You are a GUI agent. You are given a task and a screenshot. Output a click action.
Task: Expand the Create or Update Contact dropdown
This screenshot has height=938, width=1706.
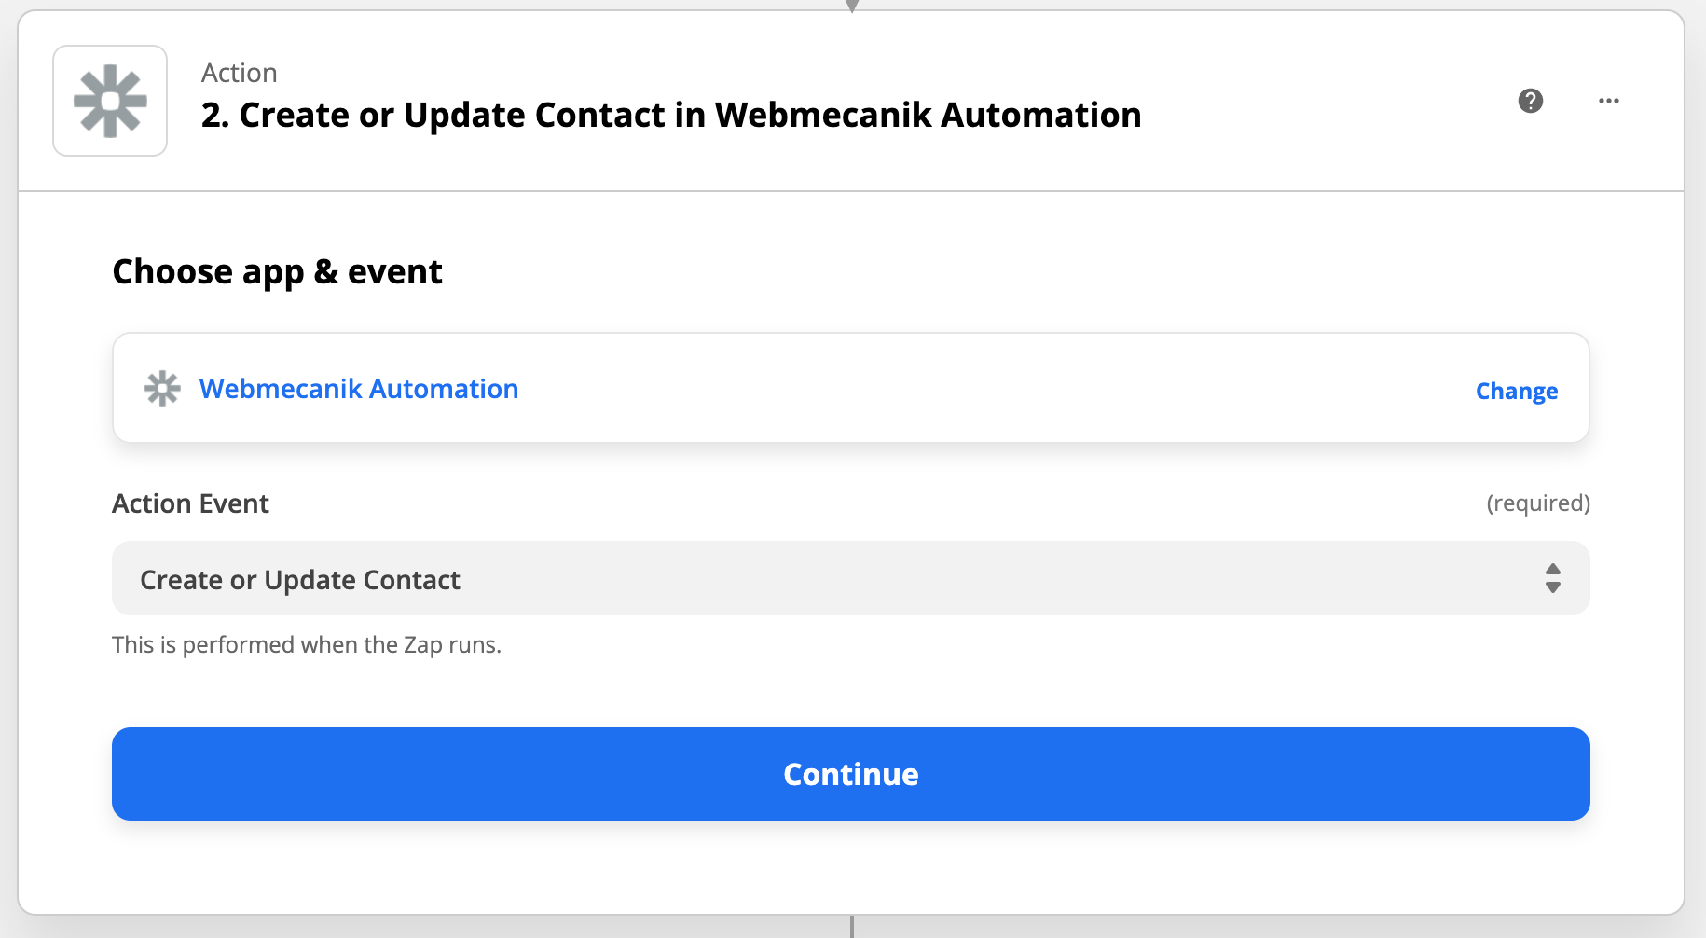click(x=850, y=578)
